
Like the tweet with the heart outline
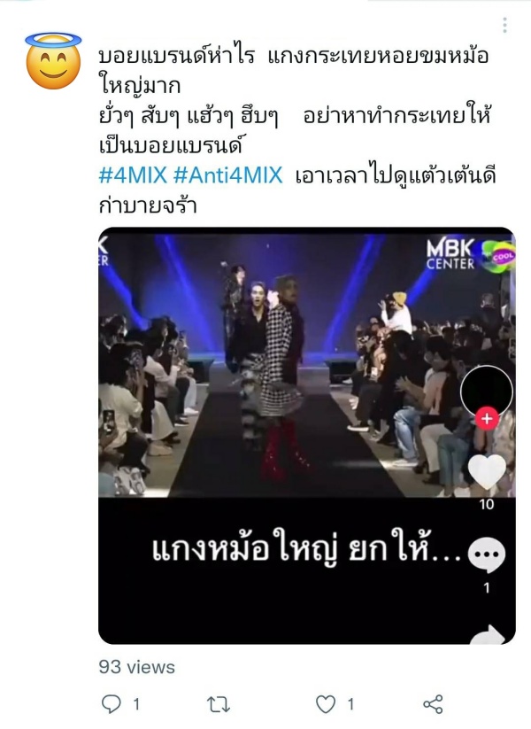tap(326, 704)
